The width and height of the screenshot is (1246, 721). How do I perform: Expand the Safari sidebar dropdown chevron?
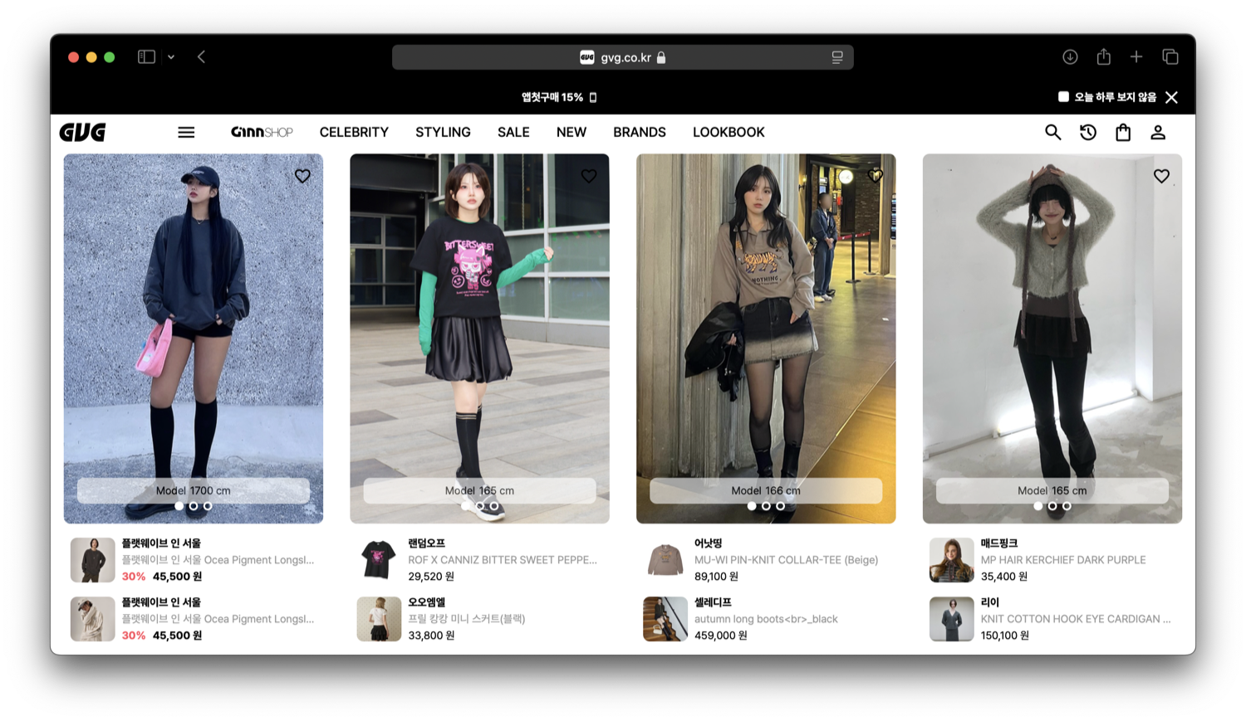point(171,57)
